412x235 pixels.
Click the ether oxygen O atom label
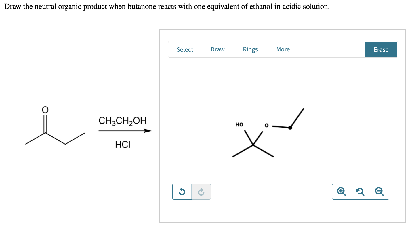pos(266,126)
